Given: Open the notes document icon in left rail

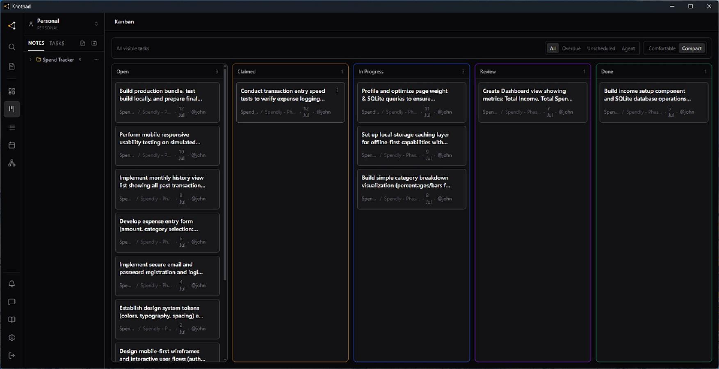Looking at the screenshot, I should pyautogui.click(x=12, y=66).
